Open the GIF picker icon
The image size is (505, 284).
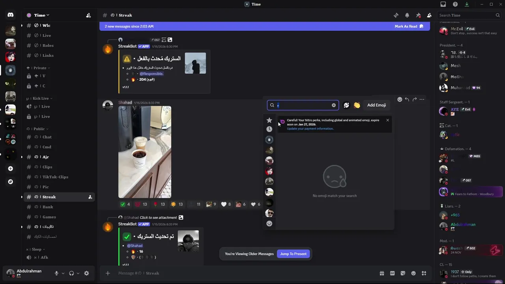pyautogui.click(x=393, y=273)
